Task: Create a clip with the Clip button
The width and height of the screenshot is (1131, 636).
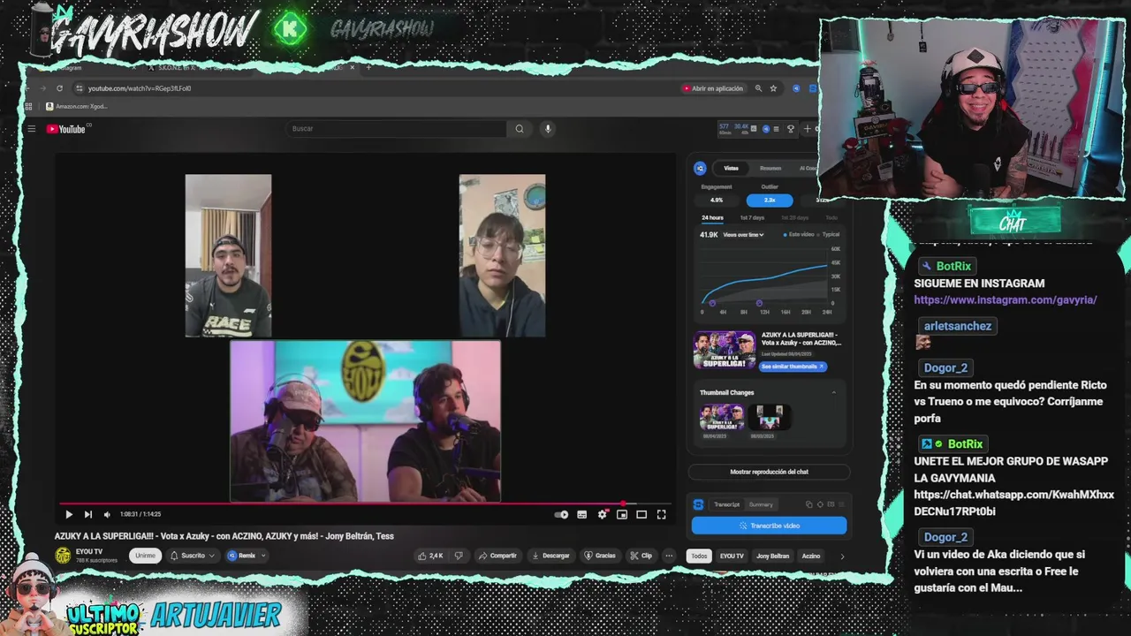Action: tap(641, 556)
